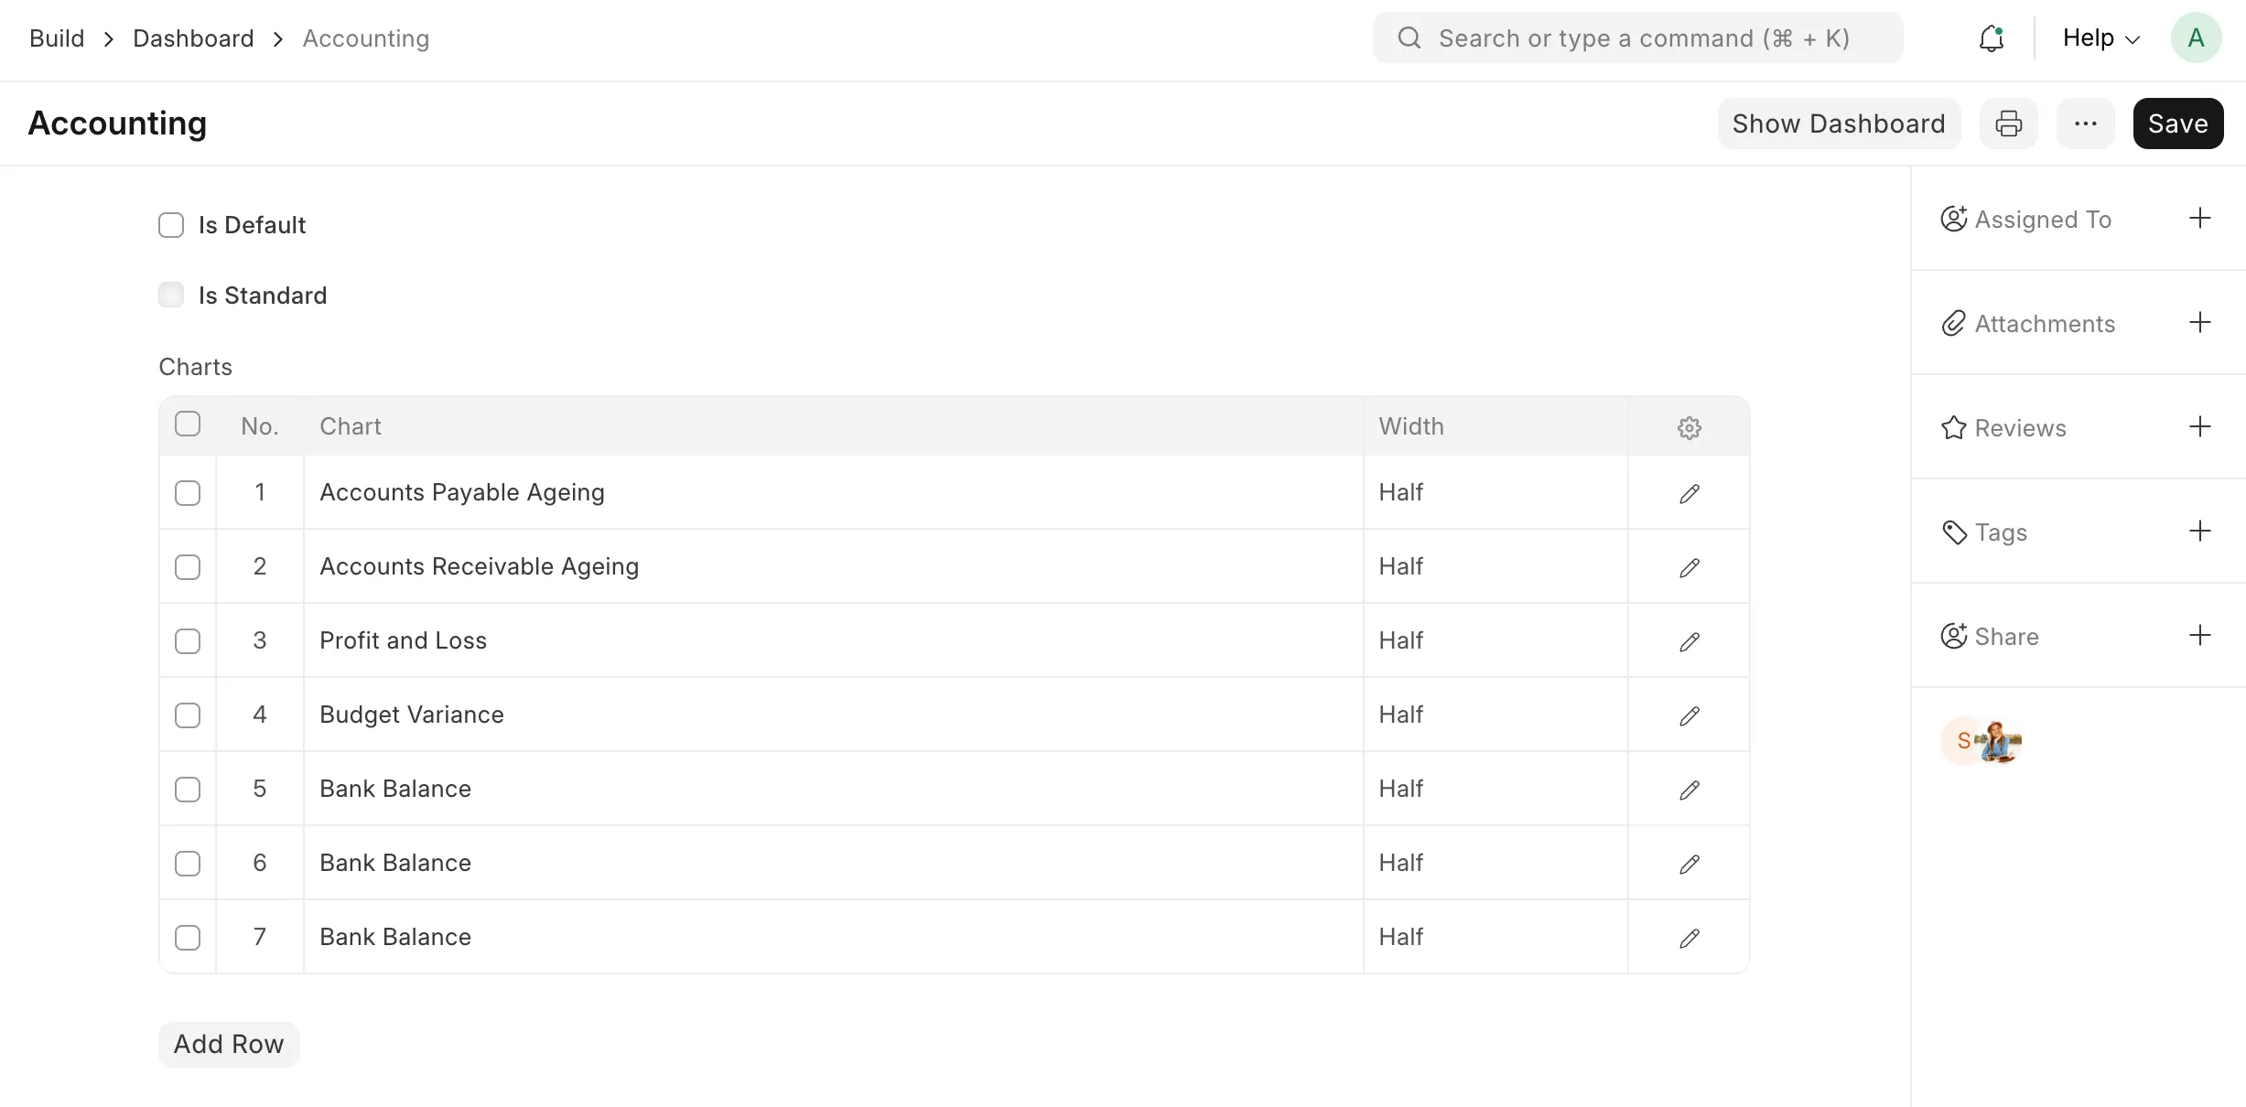Edit the Profit and Loss row
The height and width of the screenshot is (1107, 2246).
point(1689,642)
